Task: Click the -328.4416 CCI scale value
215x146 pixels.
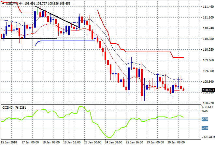Action: (x=208, y=137)
